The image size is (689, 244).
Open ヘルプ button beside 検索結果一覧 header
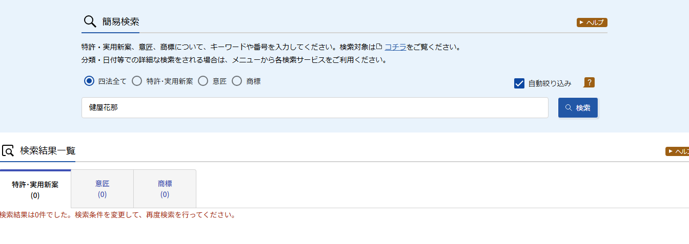(x=677, y=151)
